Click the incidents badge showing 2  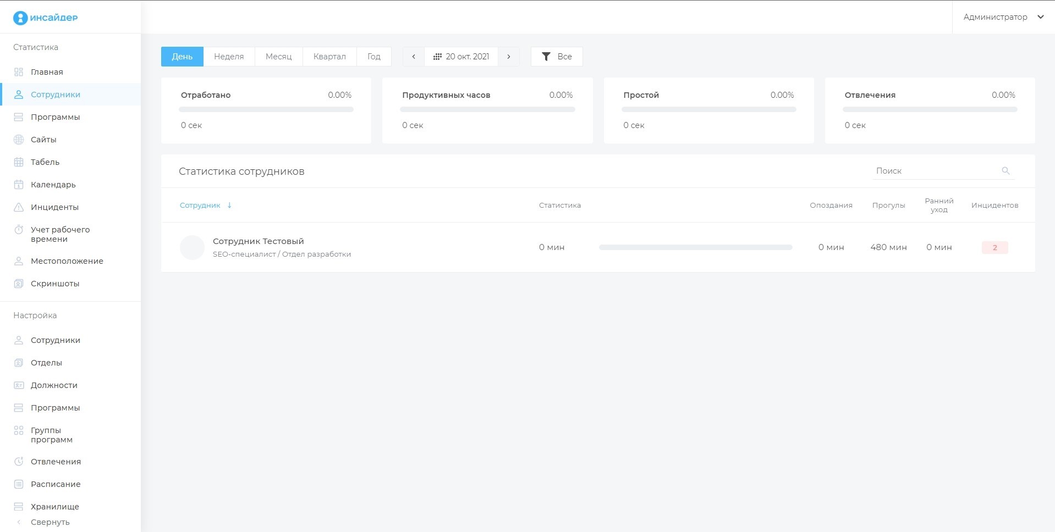click(994, 247)
